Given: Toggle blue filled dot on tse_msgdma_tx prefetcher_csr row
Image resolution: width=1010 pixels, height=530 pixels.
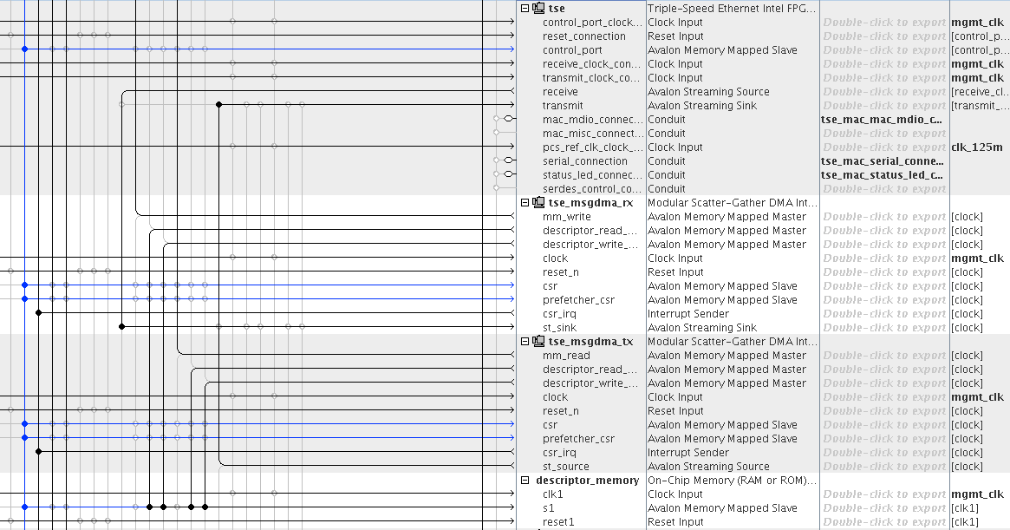Looking at the screenshot, I should (x=24, y=438).
